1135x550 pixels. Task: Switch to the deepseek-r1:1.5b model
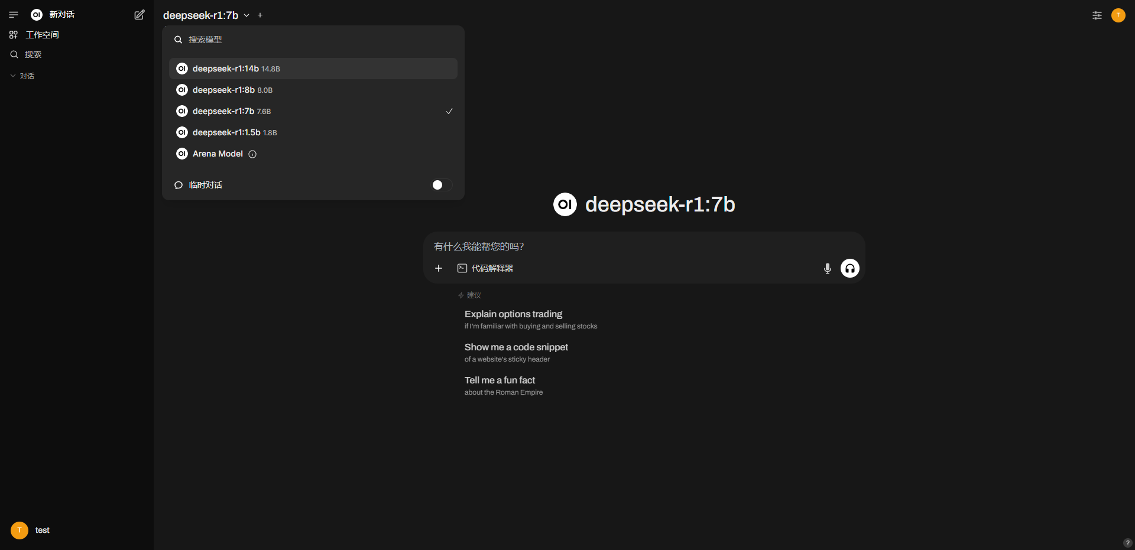click(x=313, y=132)
